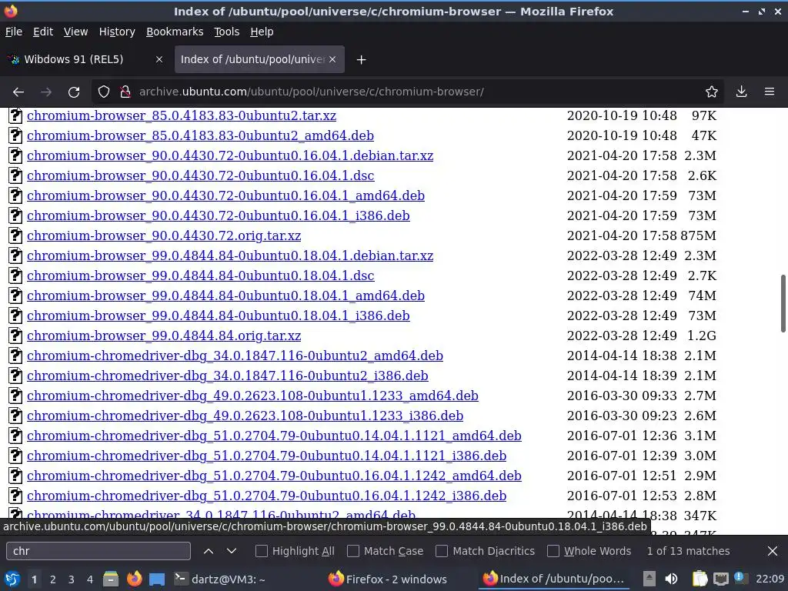Open a new tab
The image size is (788, 591).
tap(361, 60)
